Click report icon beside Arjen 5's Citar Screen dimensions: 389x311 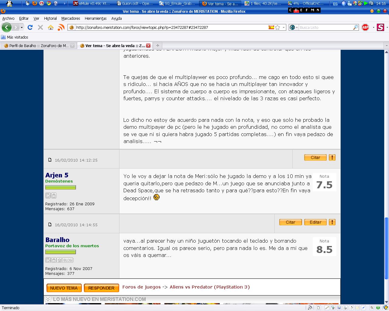pyautogui.click(x=332, y=158)
